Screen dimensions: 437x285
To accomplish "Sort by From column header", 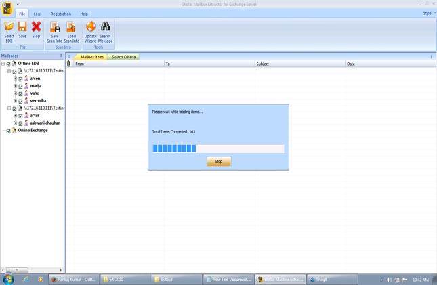I will [119, 64].
